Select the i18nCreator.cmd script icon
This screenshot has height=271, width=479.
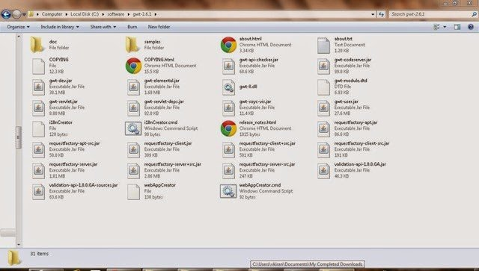133,128
